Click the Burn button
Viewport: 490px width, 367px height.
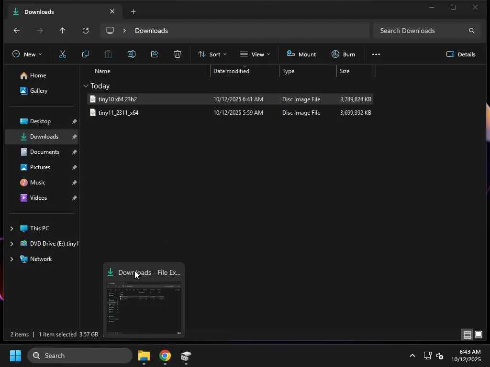point(344,54)
